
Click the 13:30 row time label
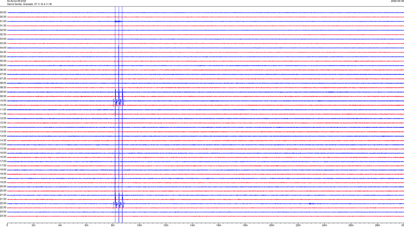(x=3, y=132)
